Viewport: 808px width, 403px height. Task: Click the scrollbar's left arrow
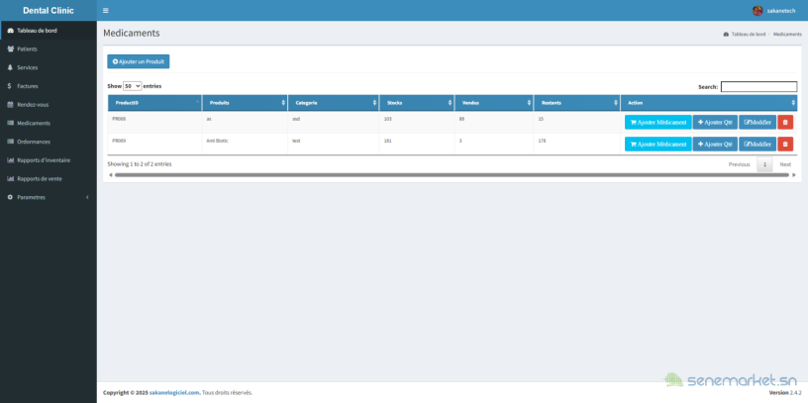110,174
